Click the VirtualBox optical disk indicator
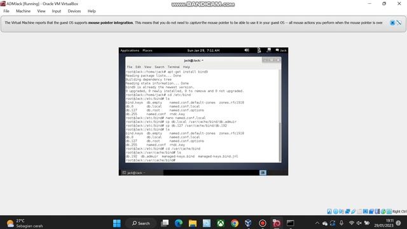The width and height of the screenshot is (407, 229). (335, 212)
